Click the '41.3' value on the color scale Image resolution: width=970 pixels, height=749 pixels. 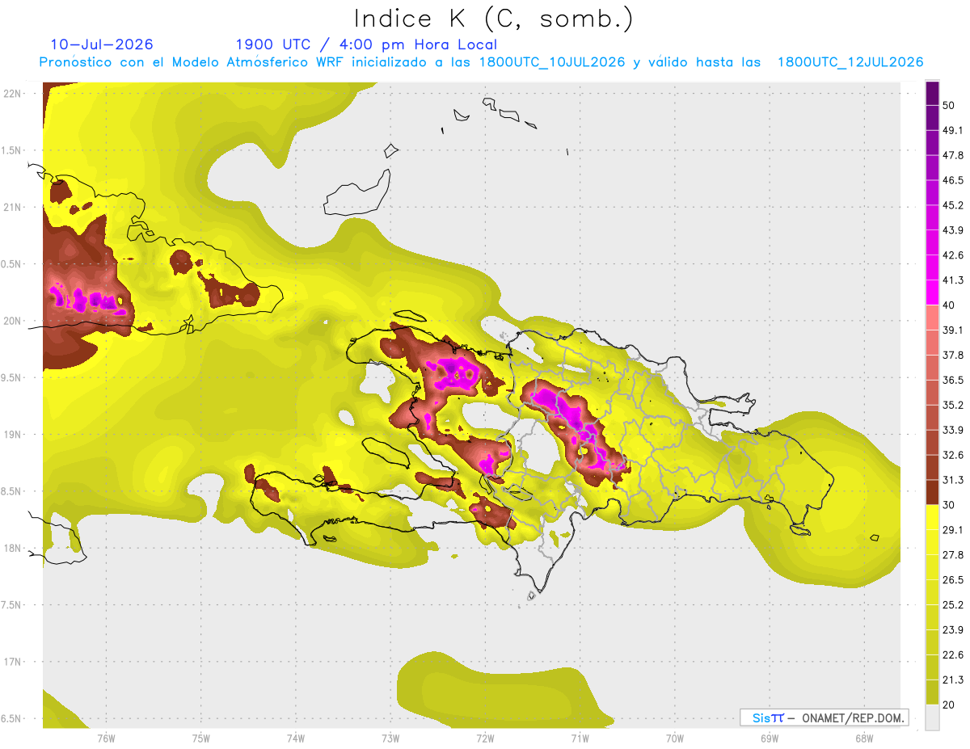coord(953,280)
